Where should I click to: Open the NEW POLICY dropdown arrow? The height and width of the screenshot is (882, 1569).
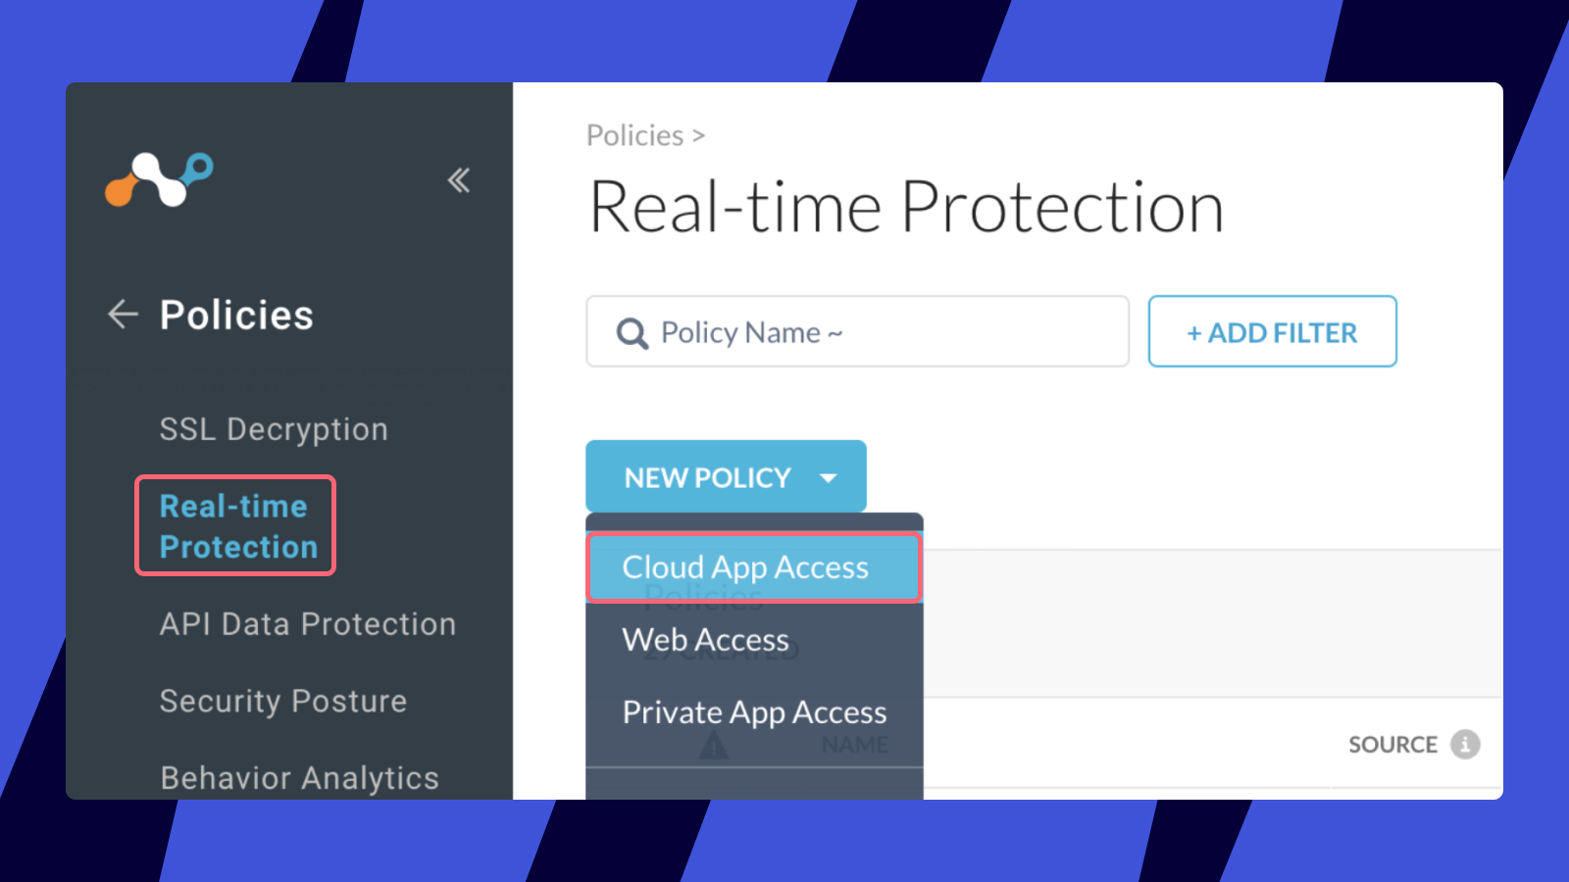(829, 478)
